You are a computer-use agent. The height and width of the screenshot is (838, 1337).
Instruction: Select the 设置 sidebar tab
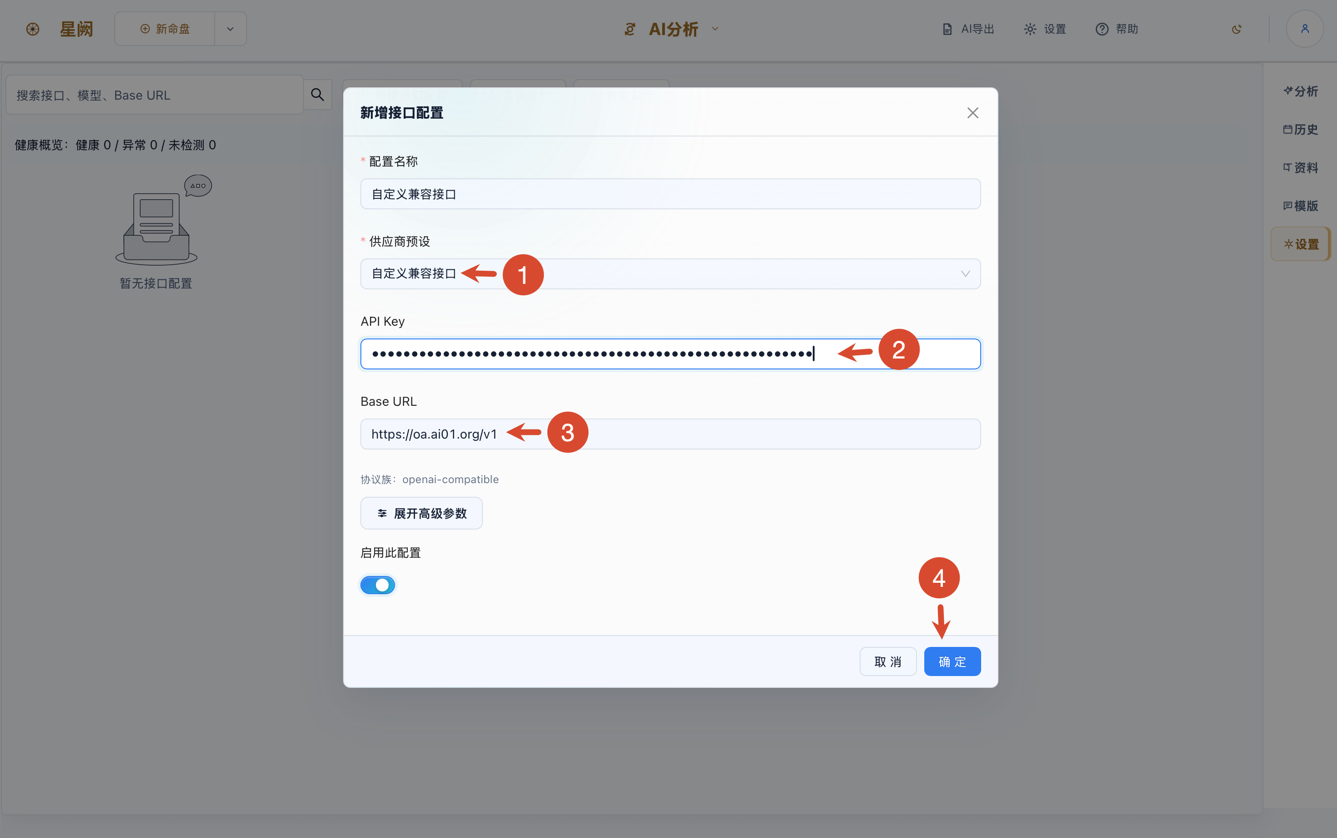click(x=1301, y=244)
